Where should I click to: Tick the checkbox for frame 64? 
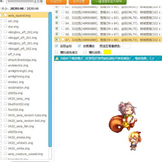pos(63,23)
